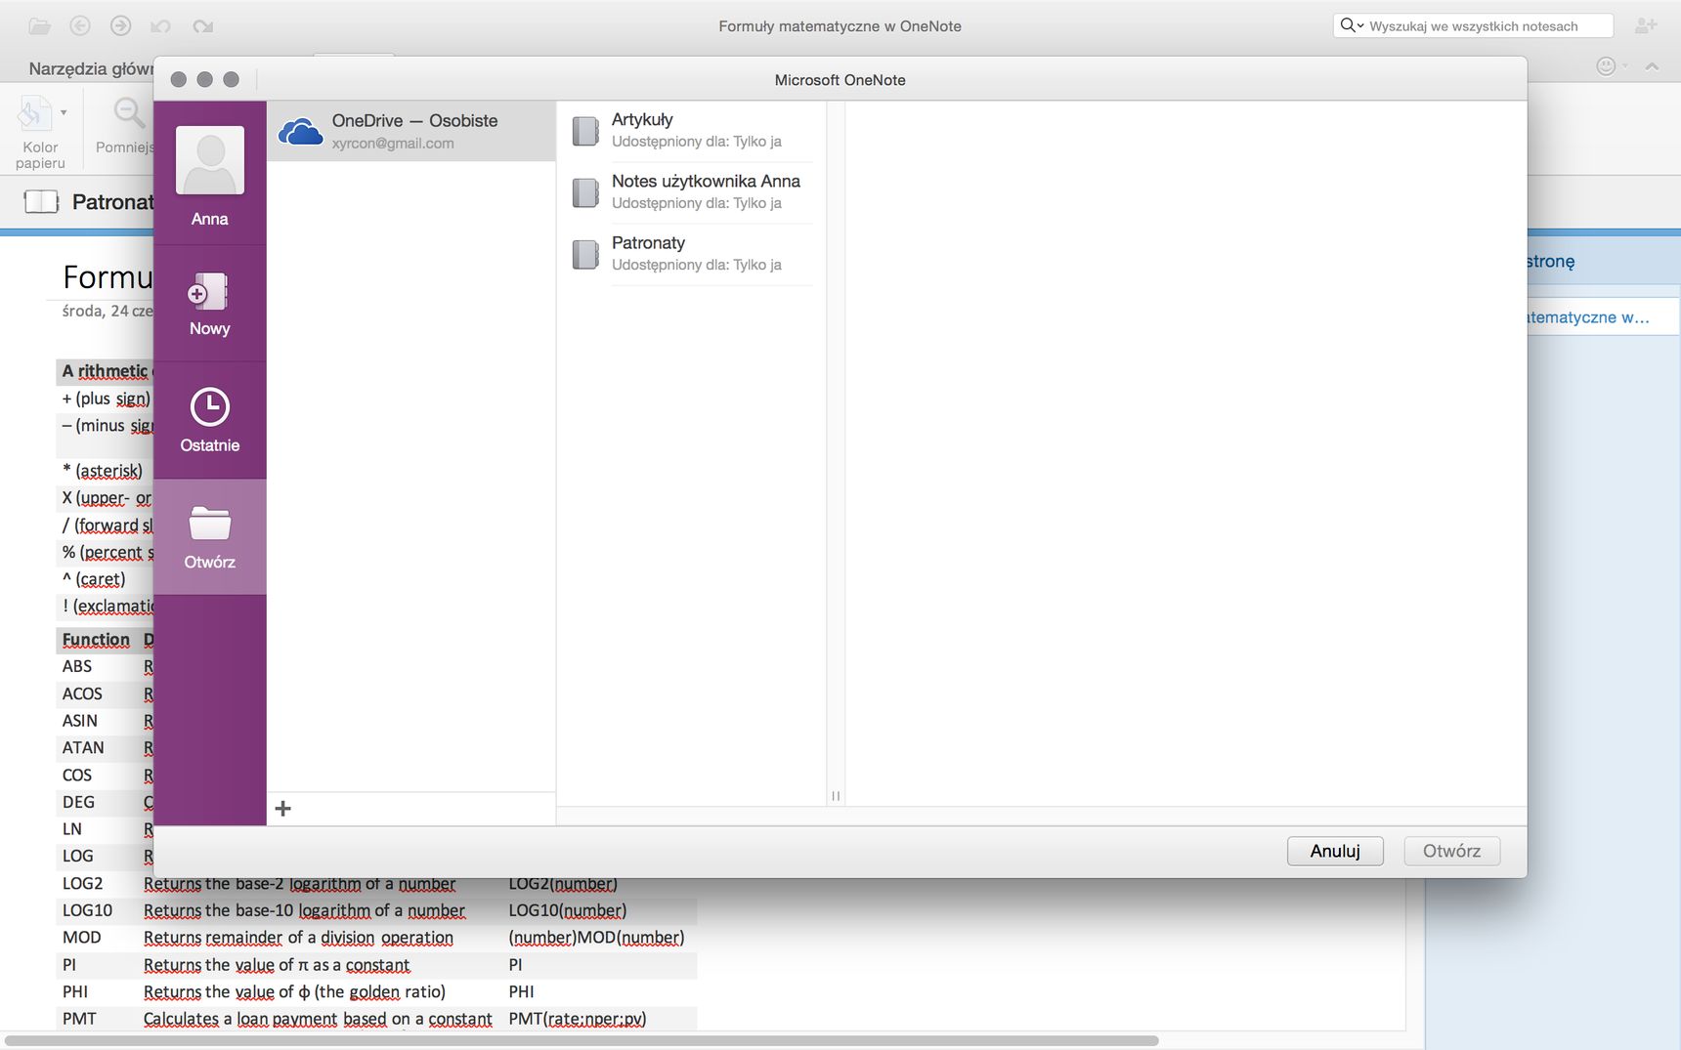Select the Artykuły notebook

(691, 130)
